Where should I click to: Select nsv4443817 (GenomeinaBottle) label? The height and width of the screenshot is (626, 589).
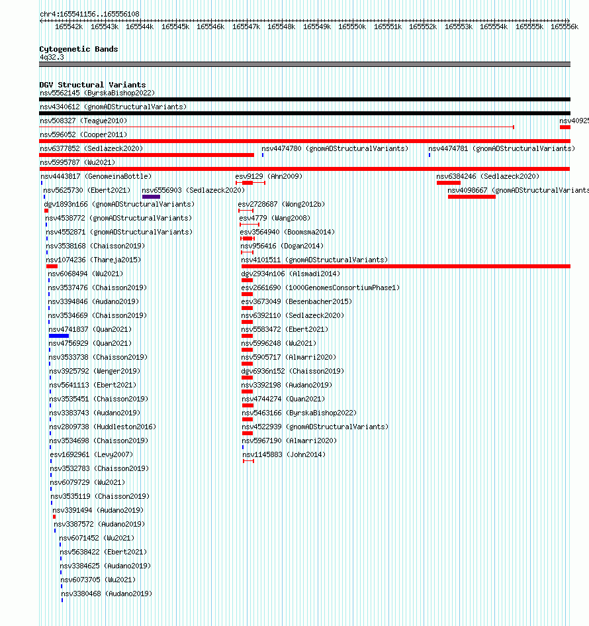(96, 176)
